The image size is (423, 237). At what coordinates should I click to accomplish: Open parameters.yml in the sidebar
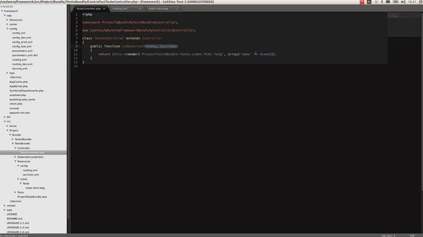click(x=22, y=51)
